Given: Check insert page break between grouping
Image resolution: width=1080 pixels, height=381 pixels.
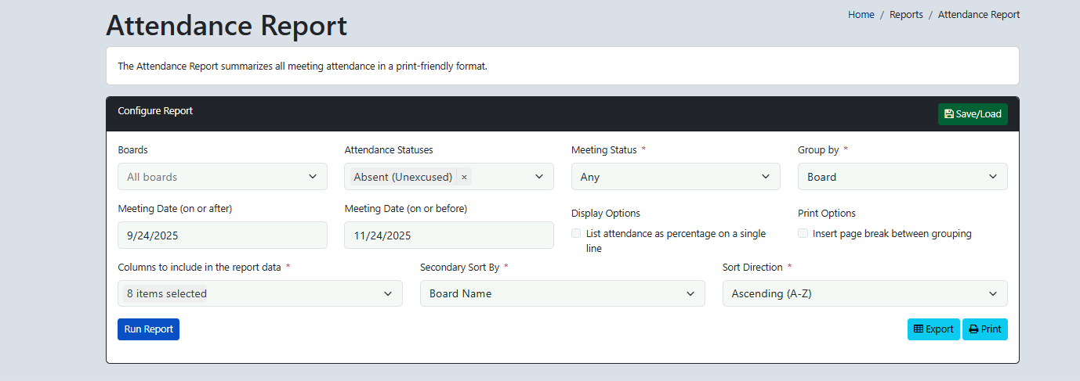Looking at the screenshot, I should coord(803,233).
